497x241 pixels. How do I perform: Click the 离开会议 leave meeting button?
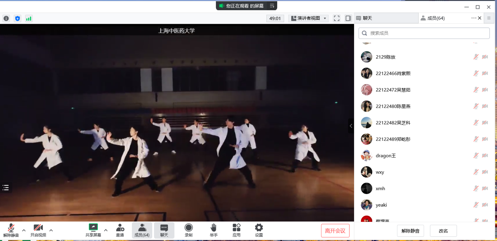click(335, 230)
